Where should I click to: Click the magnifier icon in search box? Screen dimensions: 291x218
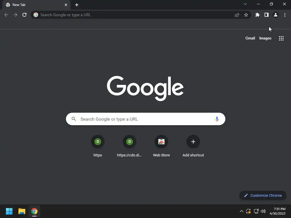[74, 119]
